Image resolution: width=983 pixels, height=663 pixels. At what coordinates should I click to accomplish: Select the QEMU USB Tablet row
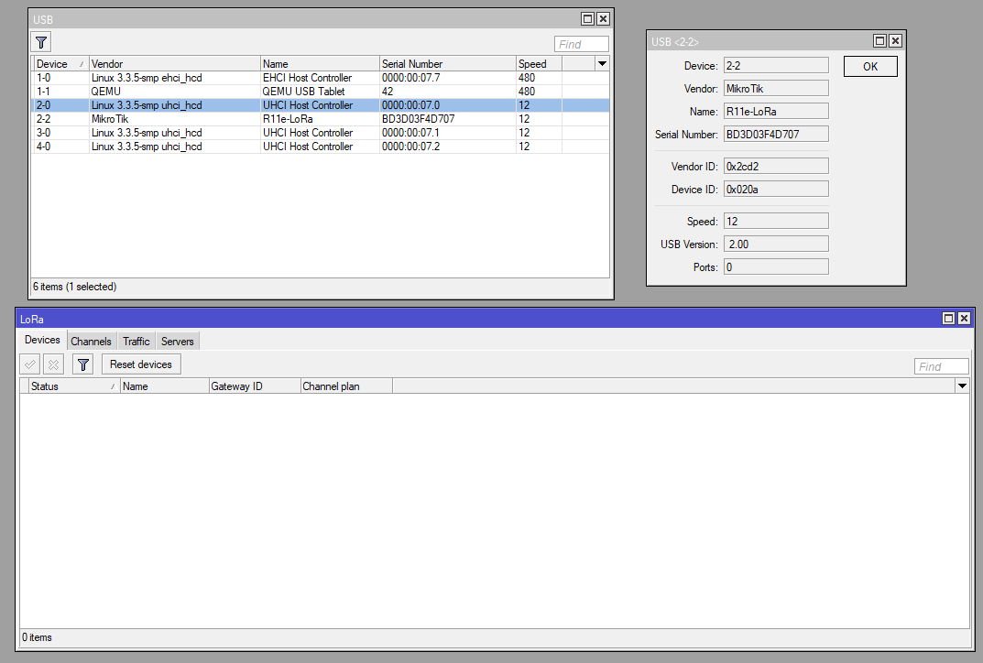tap(321, 92)
